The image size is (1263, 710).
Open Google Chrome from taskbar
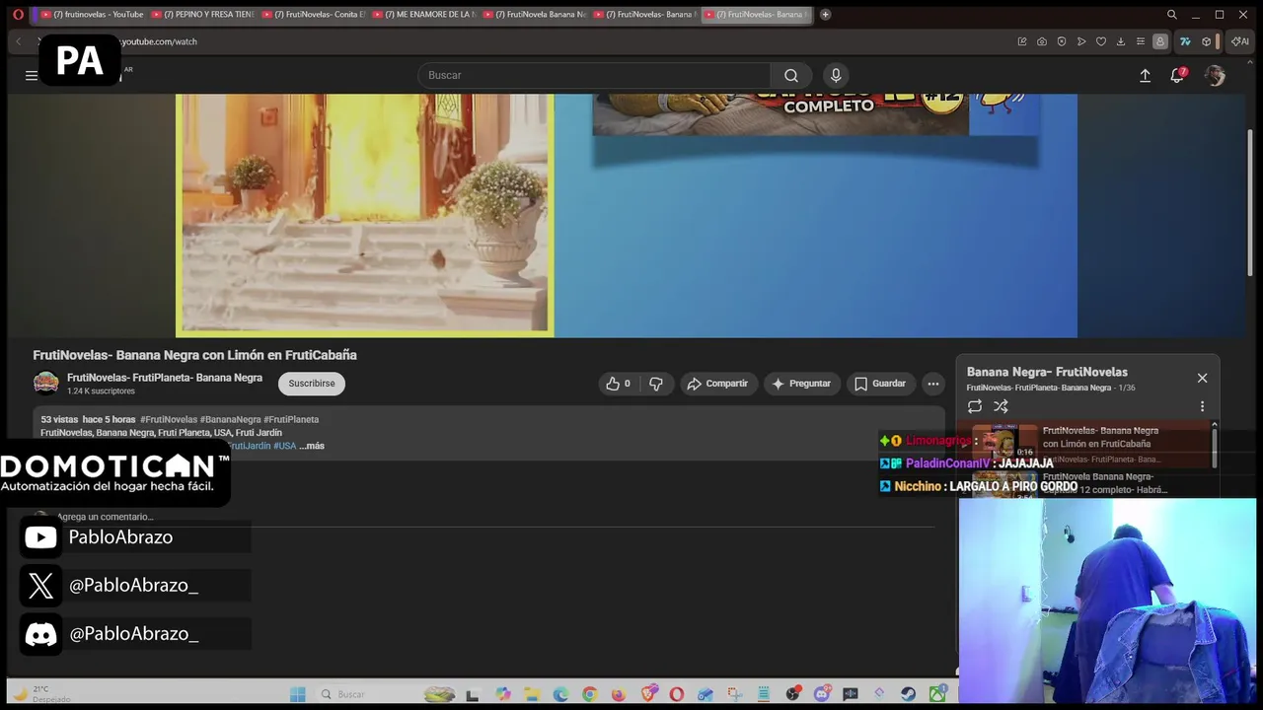click(589, 694)
